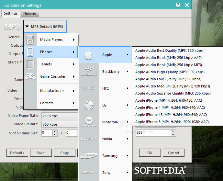Screen dimensions: 223x181
Task: Expand the Manufacturers submenu arrow
Action: point(74,91)
